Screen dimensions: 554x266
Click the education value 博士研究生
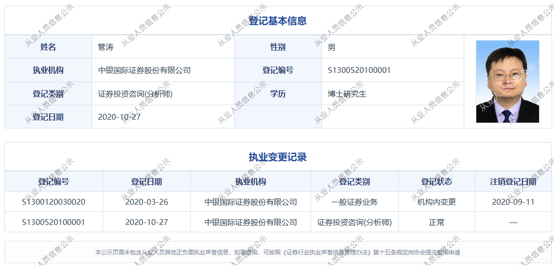click(347, 94)
